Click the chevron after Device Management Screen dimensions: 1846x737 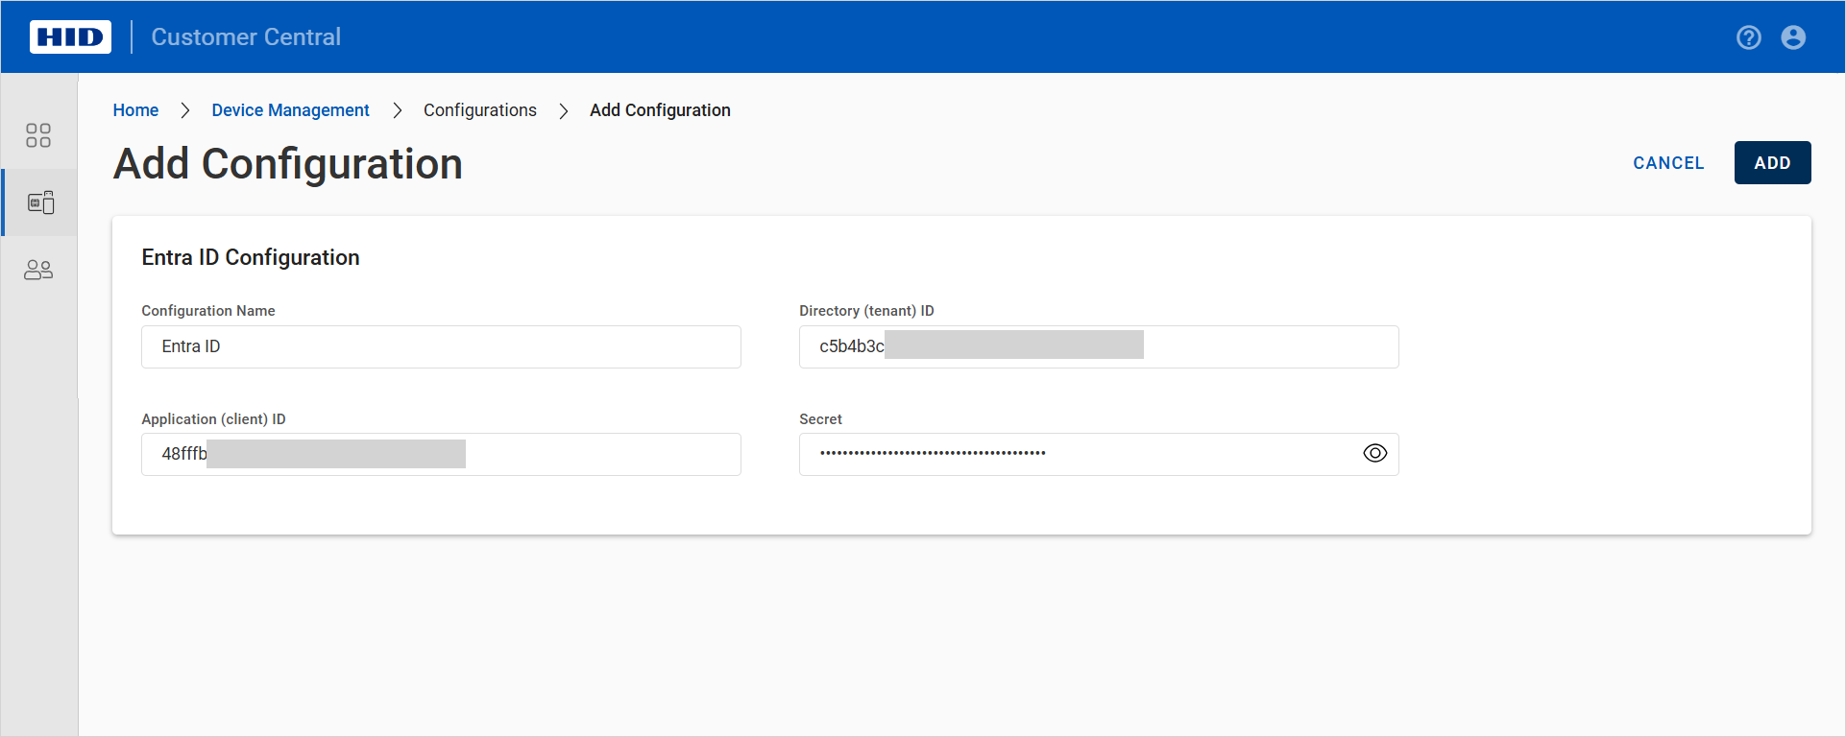click(x=397, y=110)
